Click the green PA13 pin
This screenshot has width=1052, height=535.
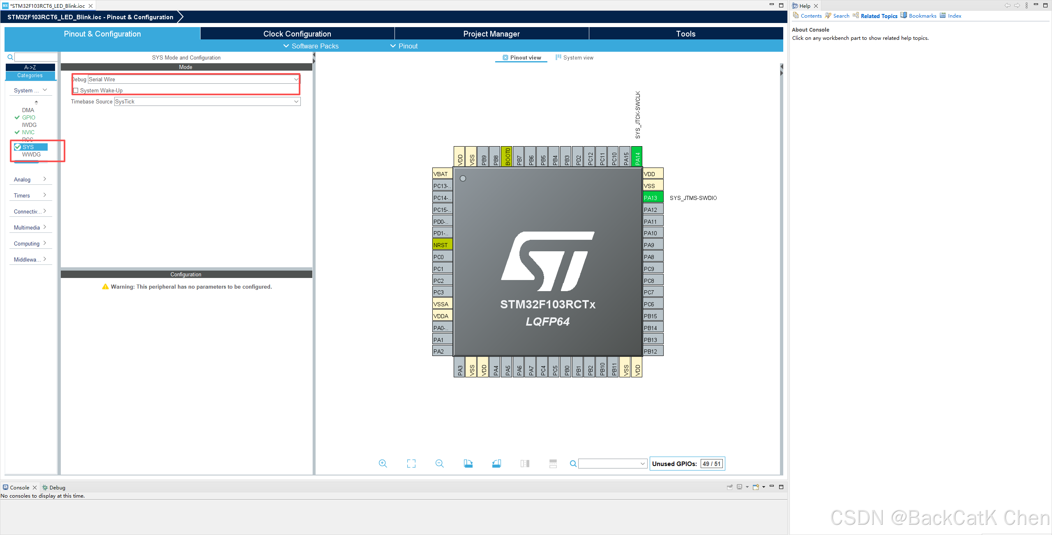(653, 197)
